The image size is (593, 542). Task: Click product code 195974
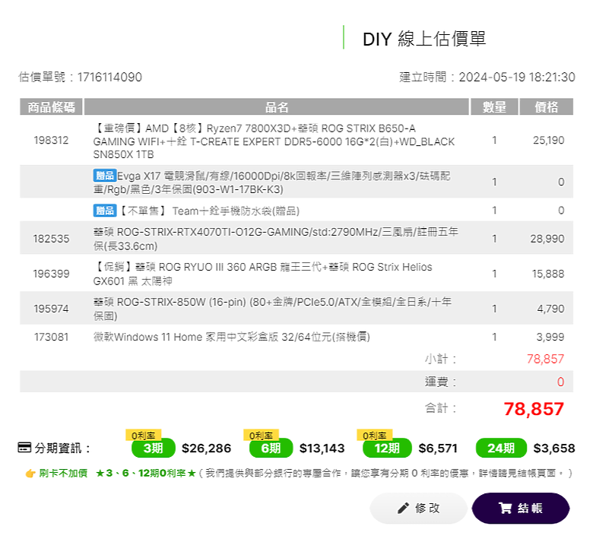click(x=51, y=309)
